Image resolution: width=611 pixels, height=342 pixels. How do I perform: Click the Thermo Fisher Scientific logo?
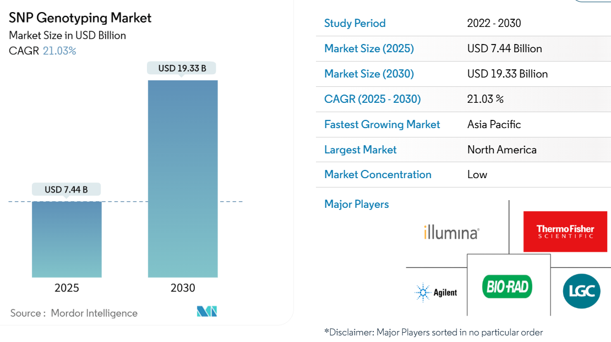pyautogui.click(x=565, y=231)
